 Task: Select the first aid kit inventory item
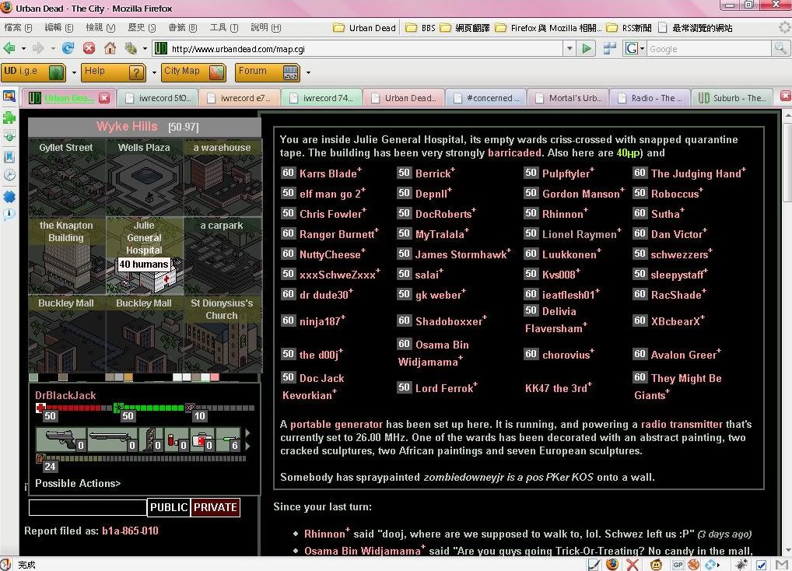coord(204,440)
